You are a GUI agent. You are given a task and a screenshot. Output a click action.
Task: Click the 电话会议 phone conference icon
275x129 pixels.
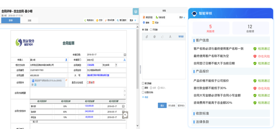click(x=85, y=20)
